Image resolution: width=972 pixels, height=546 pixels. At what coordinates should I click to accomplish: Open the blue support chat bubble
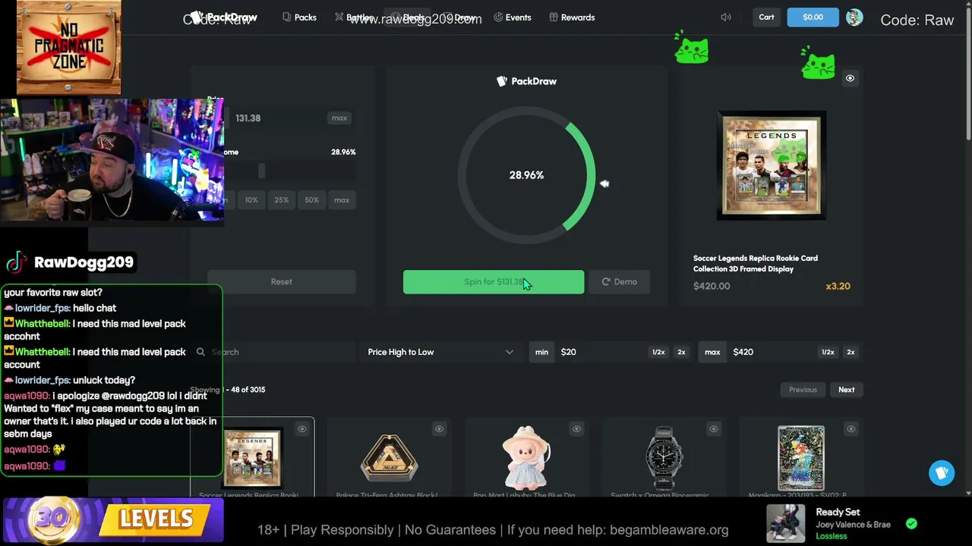point(942,473)
